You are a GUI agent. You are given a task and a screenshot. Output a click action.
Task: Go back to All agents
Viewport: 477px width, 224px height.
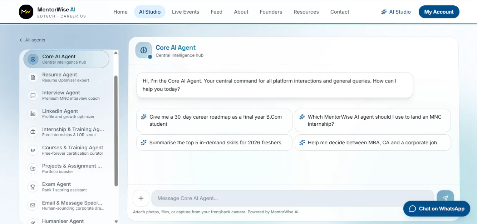pos(32,40)
